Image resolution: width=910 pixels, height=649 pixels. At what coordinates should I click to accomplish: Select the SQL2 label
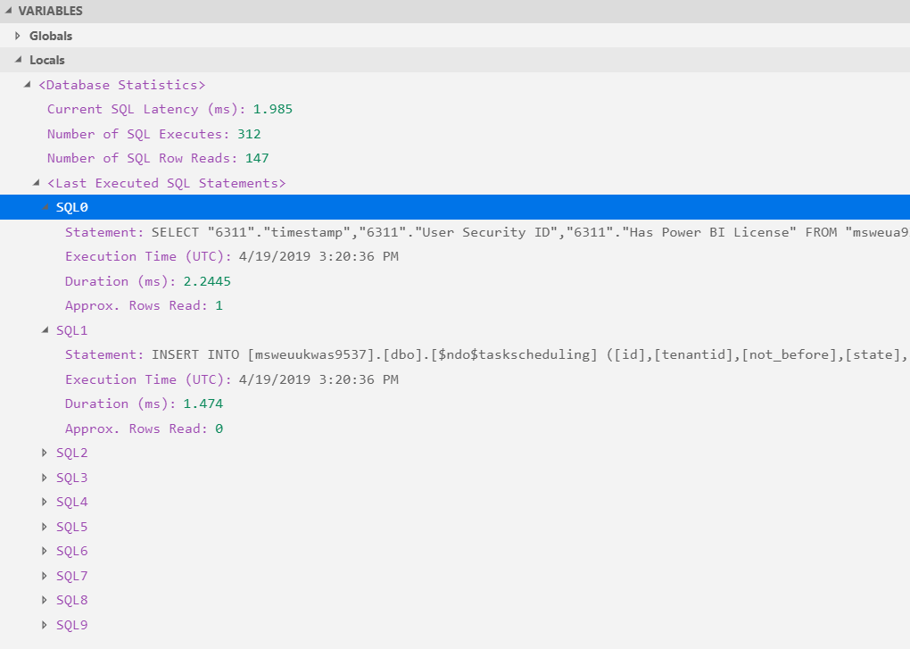pos(72,453)
